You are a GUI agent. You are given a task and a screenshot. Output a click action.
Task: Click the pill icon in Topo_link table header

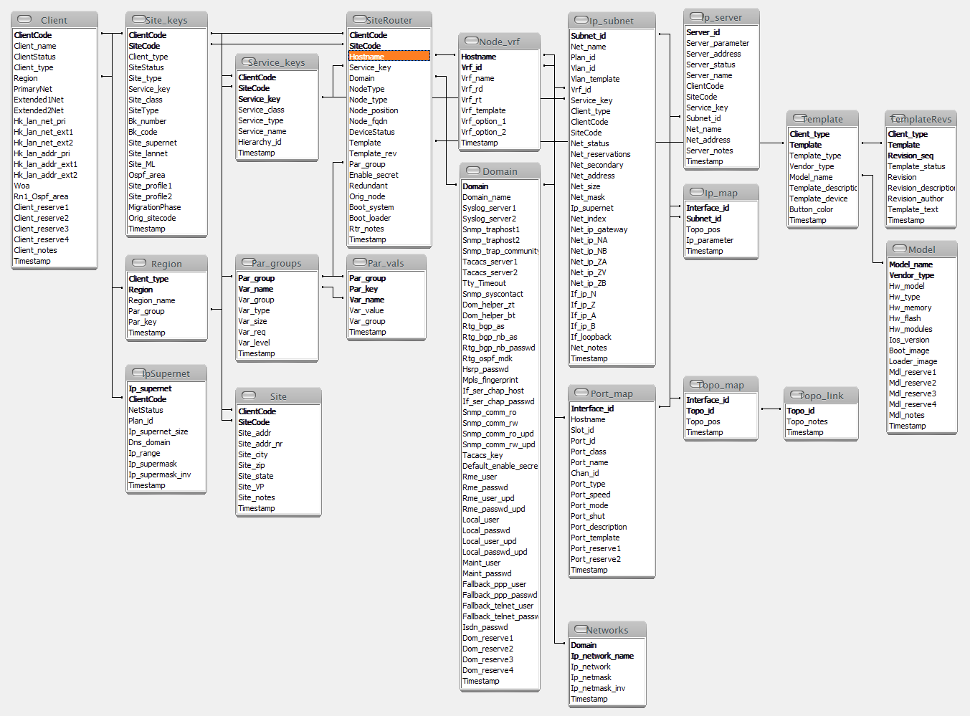point(797,395)
